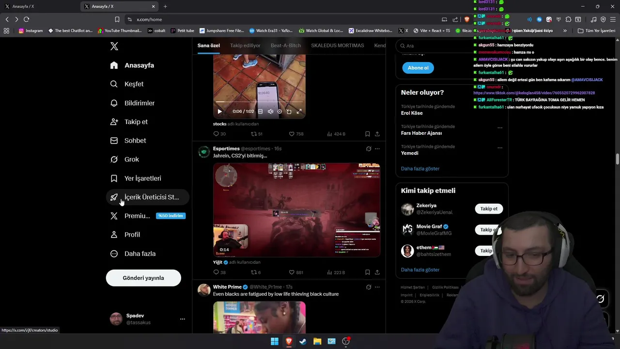Open more menu for Yemedi trend
620x349 pixels.
click(x=500, y=148)
